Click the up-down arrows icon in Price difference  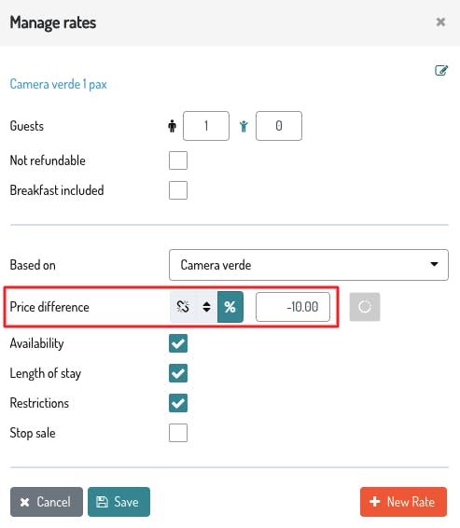point(206,307)
